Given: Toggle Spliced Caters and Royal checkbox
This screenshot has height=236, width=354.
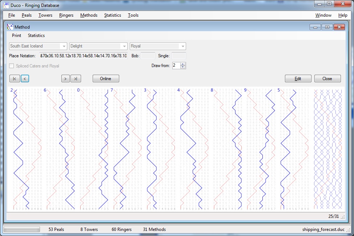Looking at the screenshot, I should [12, 66].
